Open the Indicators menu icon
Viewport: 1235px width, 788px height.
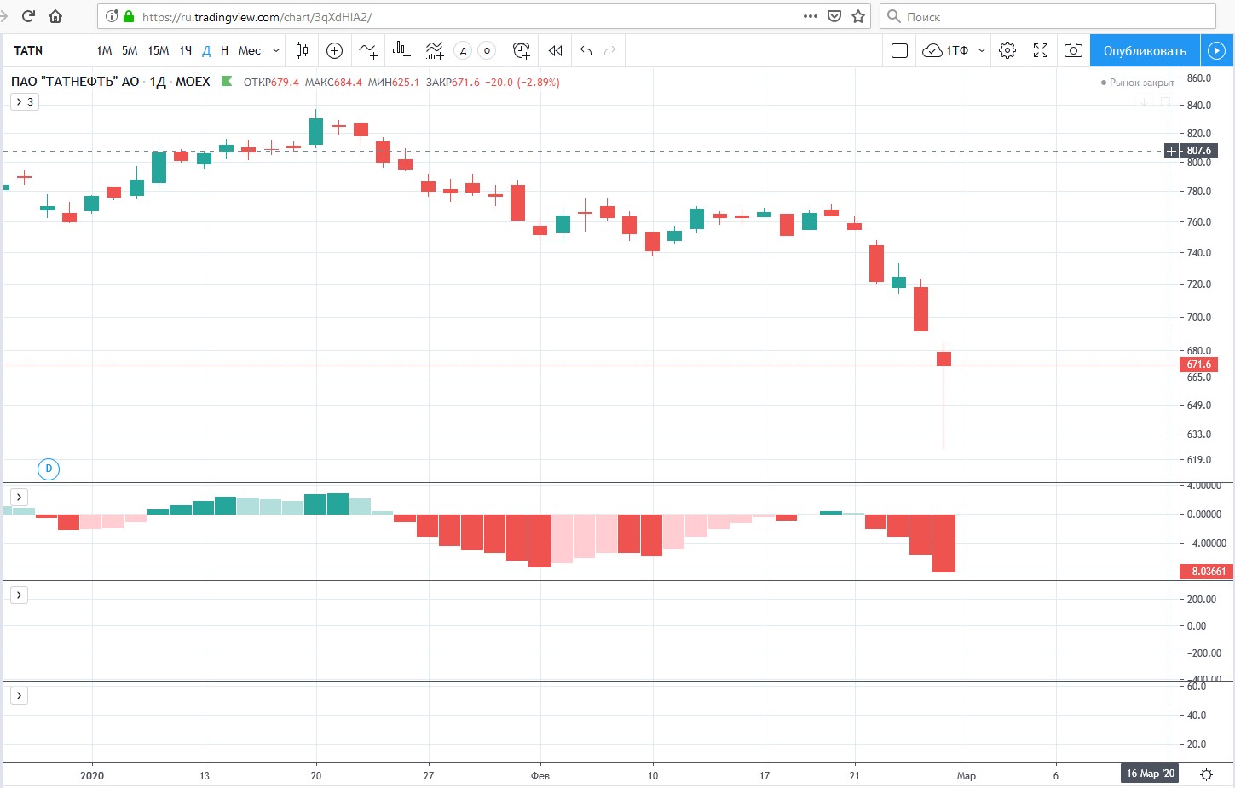[x=368, y=50]
